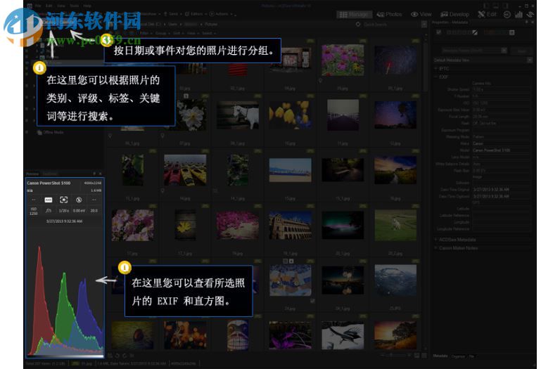Switch to Develop mode
This screenshot has height=369, width=560.
tap(454, 14)
